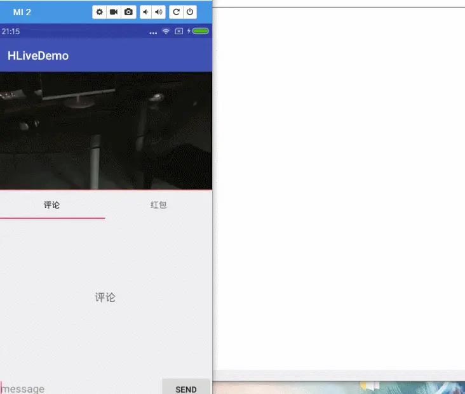Screen dimensions: 465x394
Task: Click the HLiveDemo app title
Action: click(x=38, y=56)
